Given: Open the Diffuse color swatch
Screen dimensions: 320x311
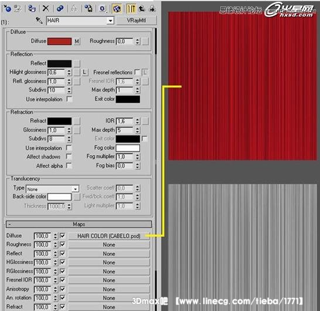Looking at the screenshot, I should pyautogui.click(x=59, y=41).
